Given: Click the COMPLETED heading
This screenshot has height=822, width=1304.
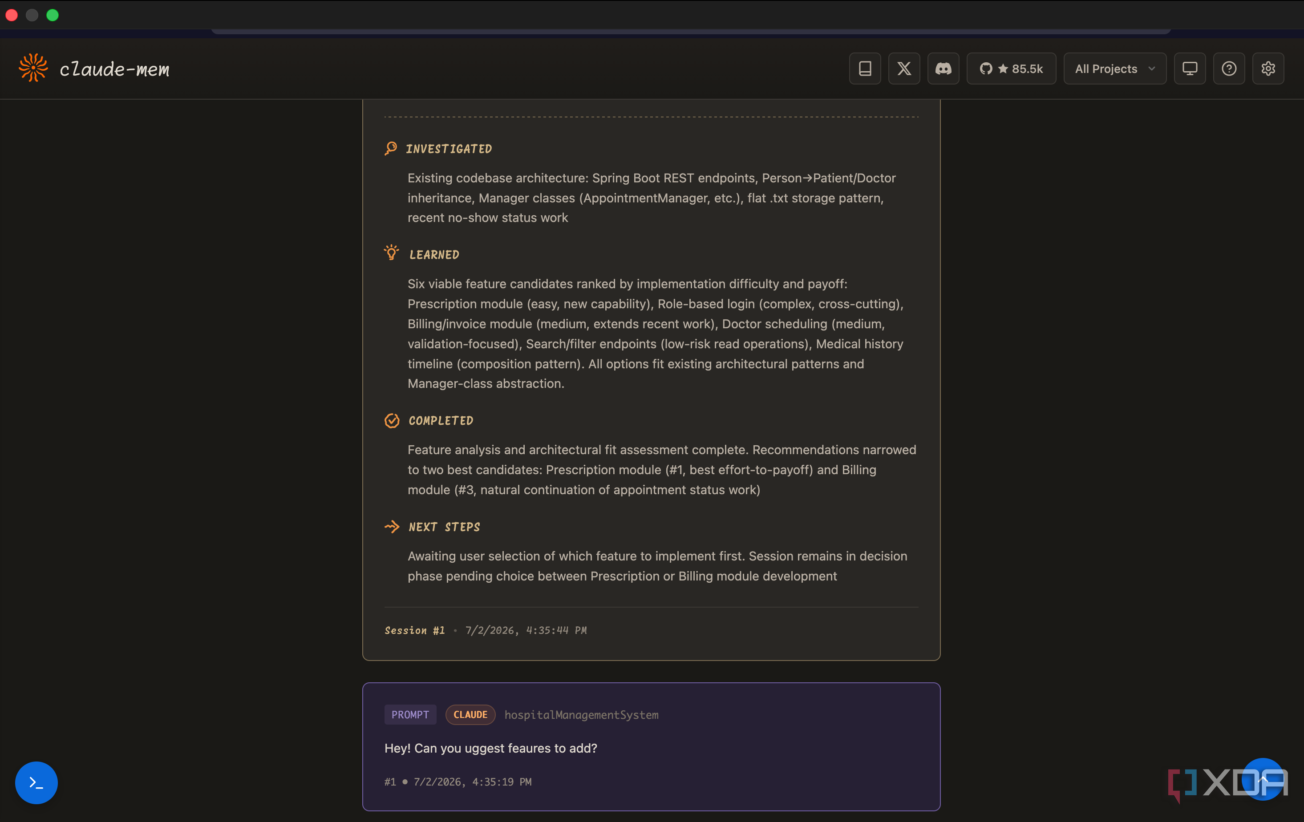Looking at the screenshot, I should (441, 420).
